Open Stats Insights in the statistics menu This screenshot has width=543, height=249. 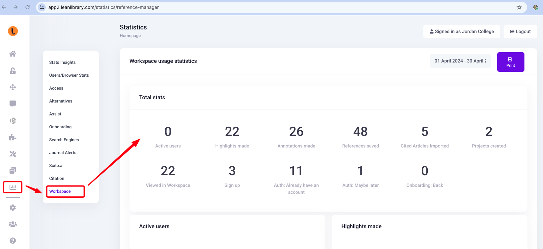point(62,62)
